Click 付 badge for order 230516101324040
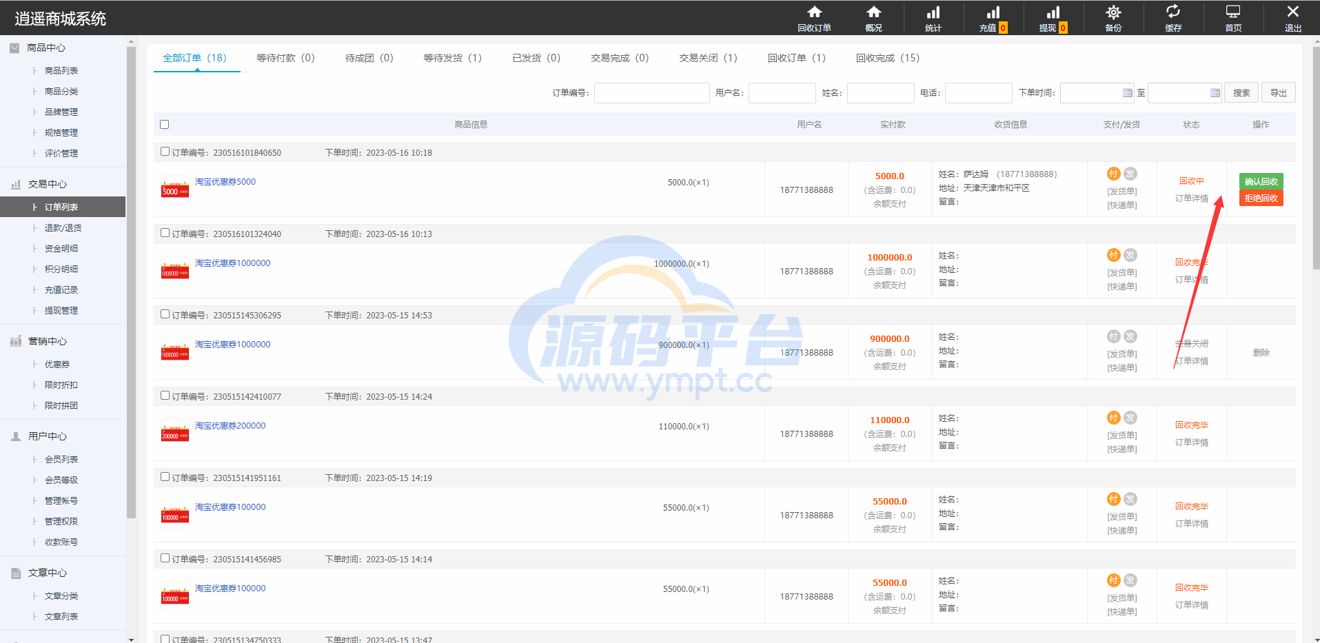1320x643 pixels. 1113,255
